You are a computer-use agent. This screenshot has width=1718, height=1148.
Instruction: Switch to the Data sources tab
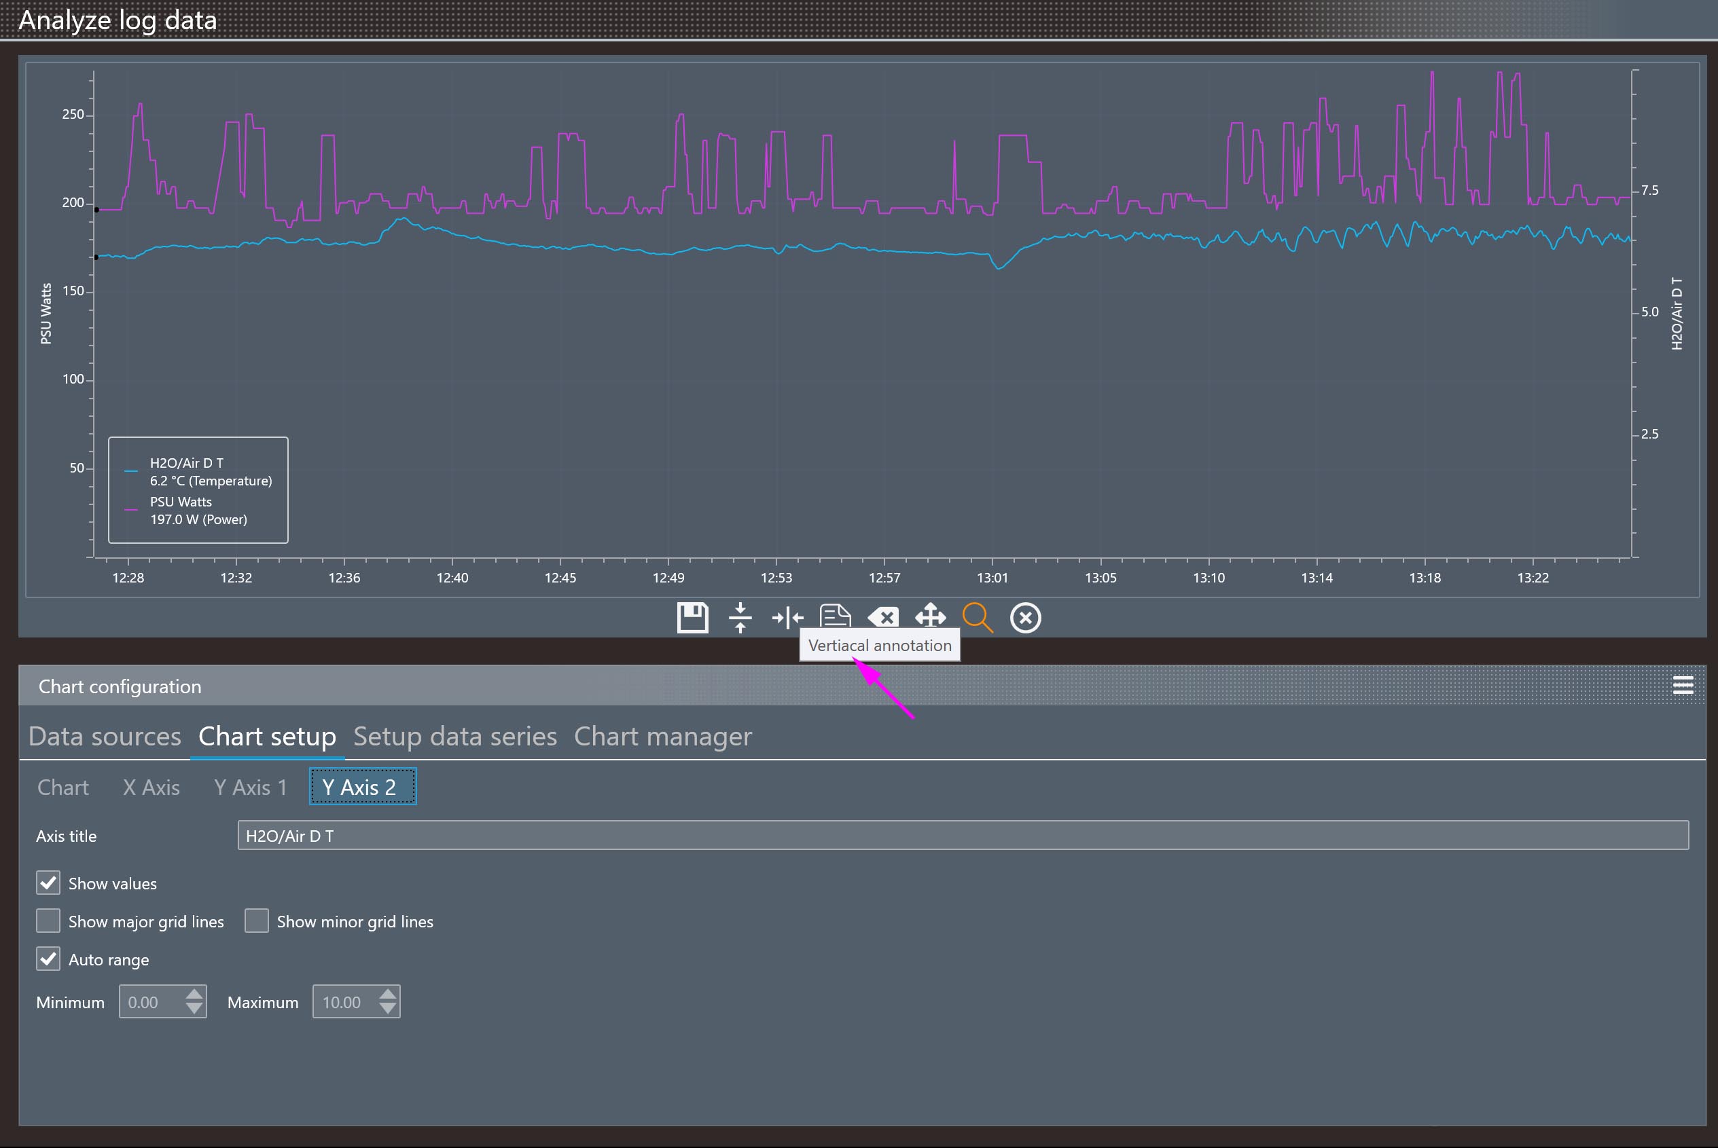tap(105, 736)
